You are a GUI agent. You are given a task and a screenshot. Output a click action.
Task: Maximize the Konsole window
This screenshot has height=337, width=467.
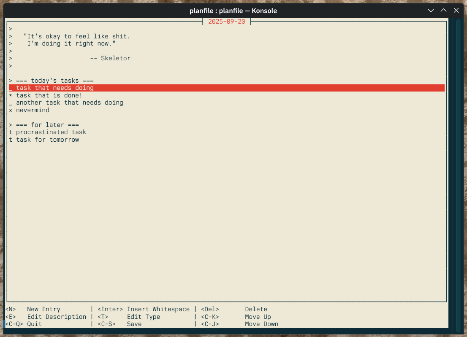(443, 10)
